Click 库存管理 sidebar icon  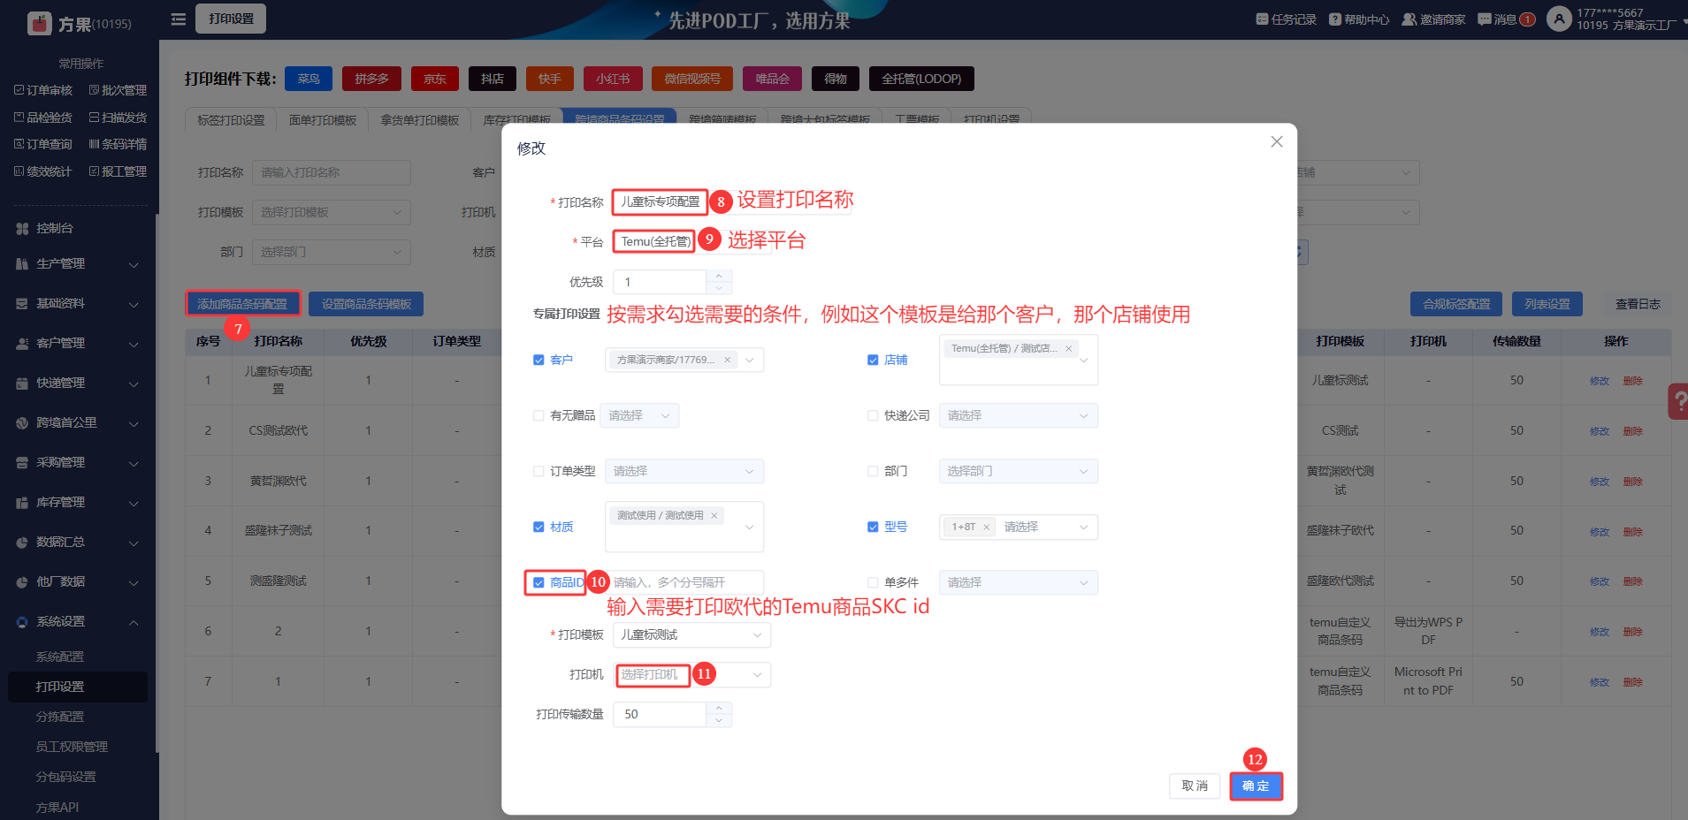click(22, 502)
